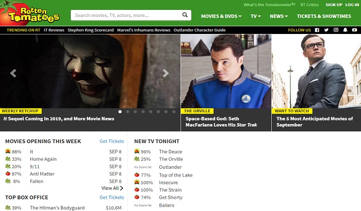
Task: Click splat icon beside The Hitman's Bodyguard
Action: click(x=8, y=207)
